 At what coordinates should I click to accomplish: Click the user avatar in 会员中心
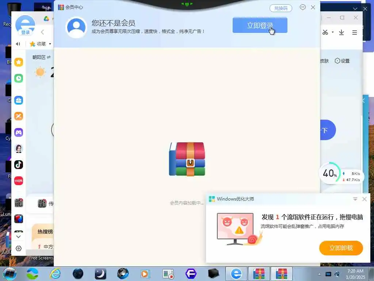(x=76, y=27)
